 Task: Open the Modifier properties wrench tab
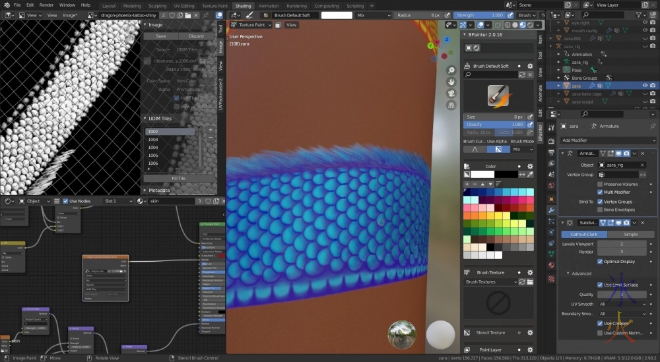pos(551,210)
